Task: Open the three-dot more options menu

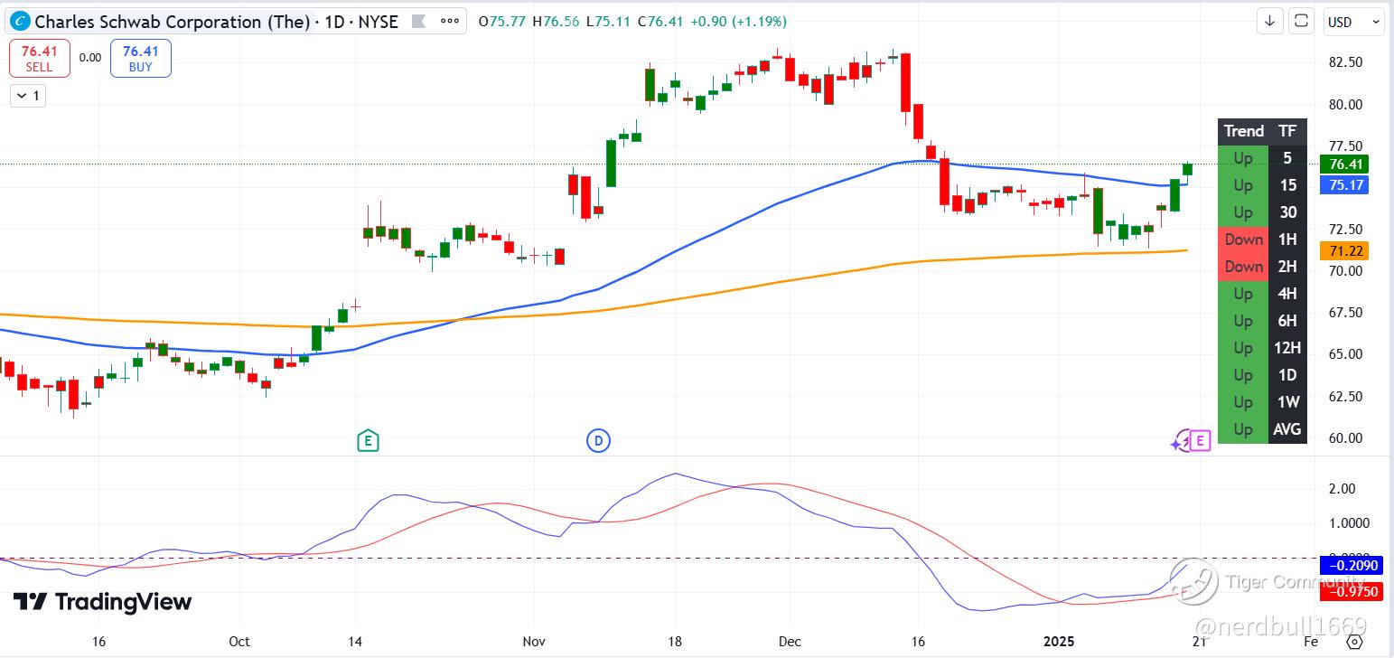Action: pyautogui.click(x=450, y=21)
